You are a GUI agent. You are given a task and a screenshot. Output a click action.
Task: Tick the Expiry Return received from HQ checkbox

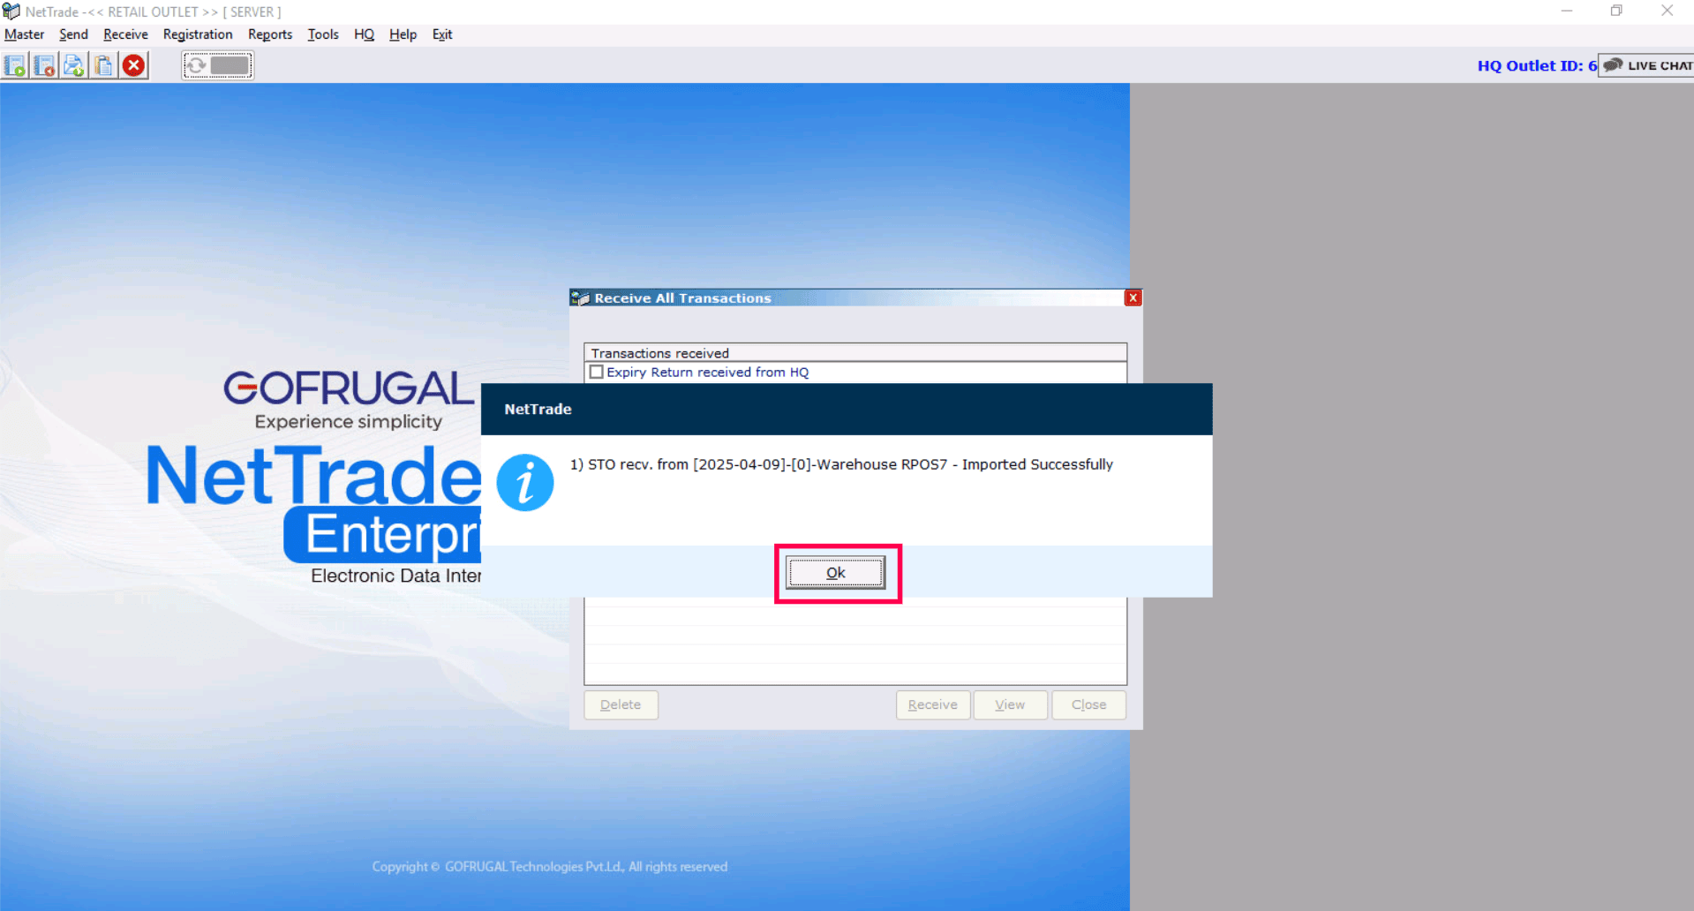point(597,372)
